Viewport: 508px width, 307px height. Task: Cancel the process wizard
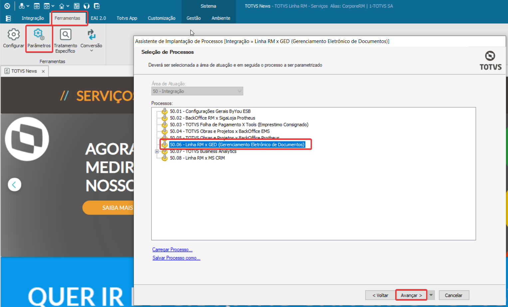(454, 295)
